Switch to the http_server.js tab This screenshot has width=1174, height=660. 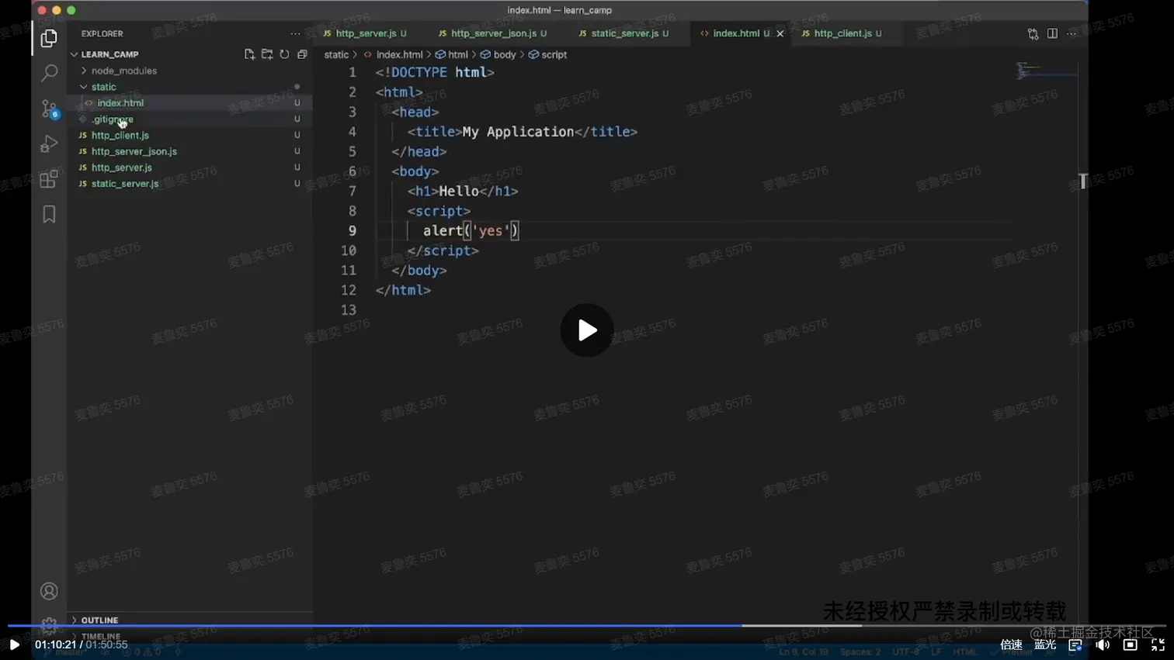tap(365, 33)
